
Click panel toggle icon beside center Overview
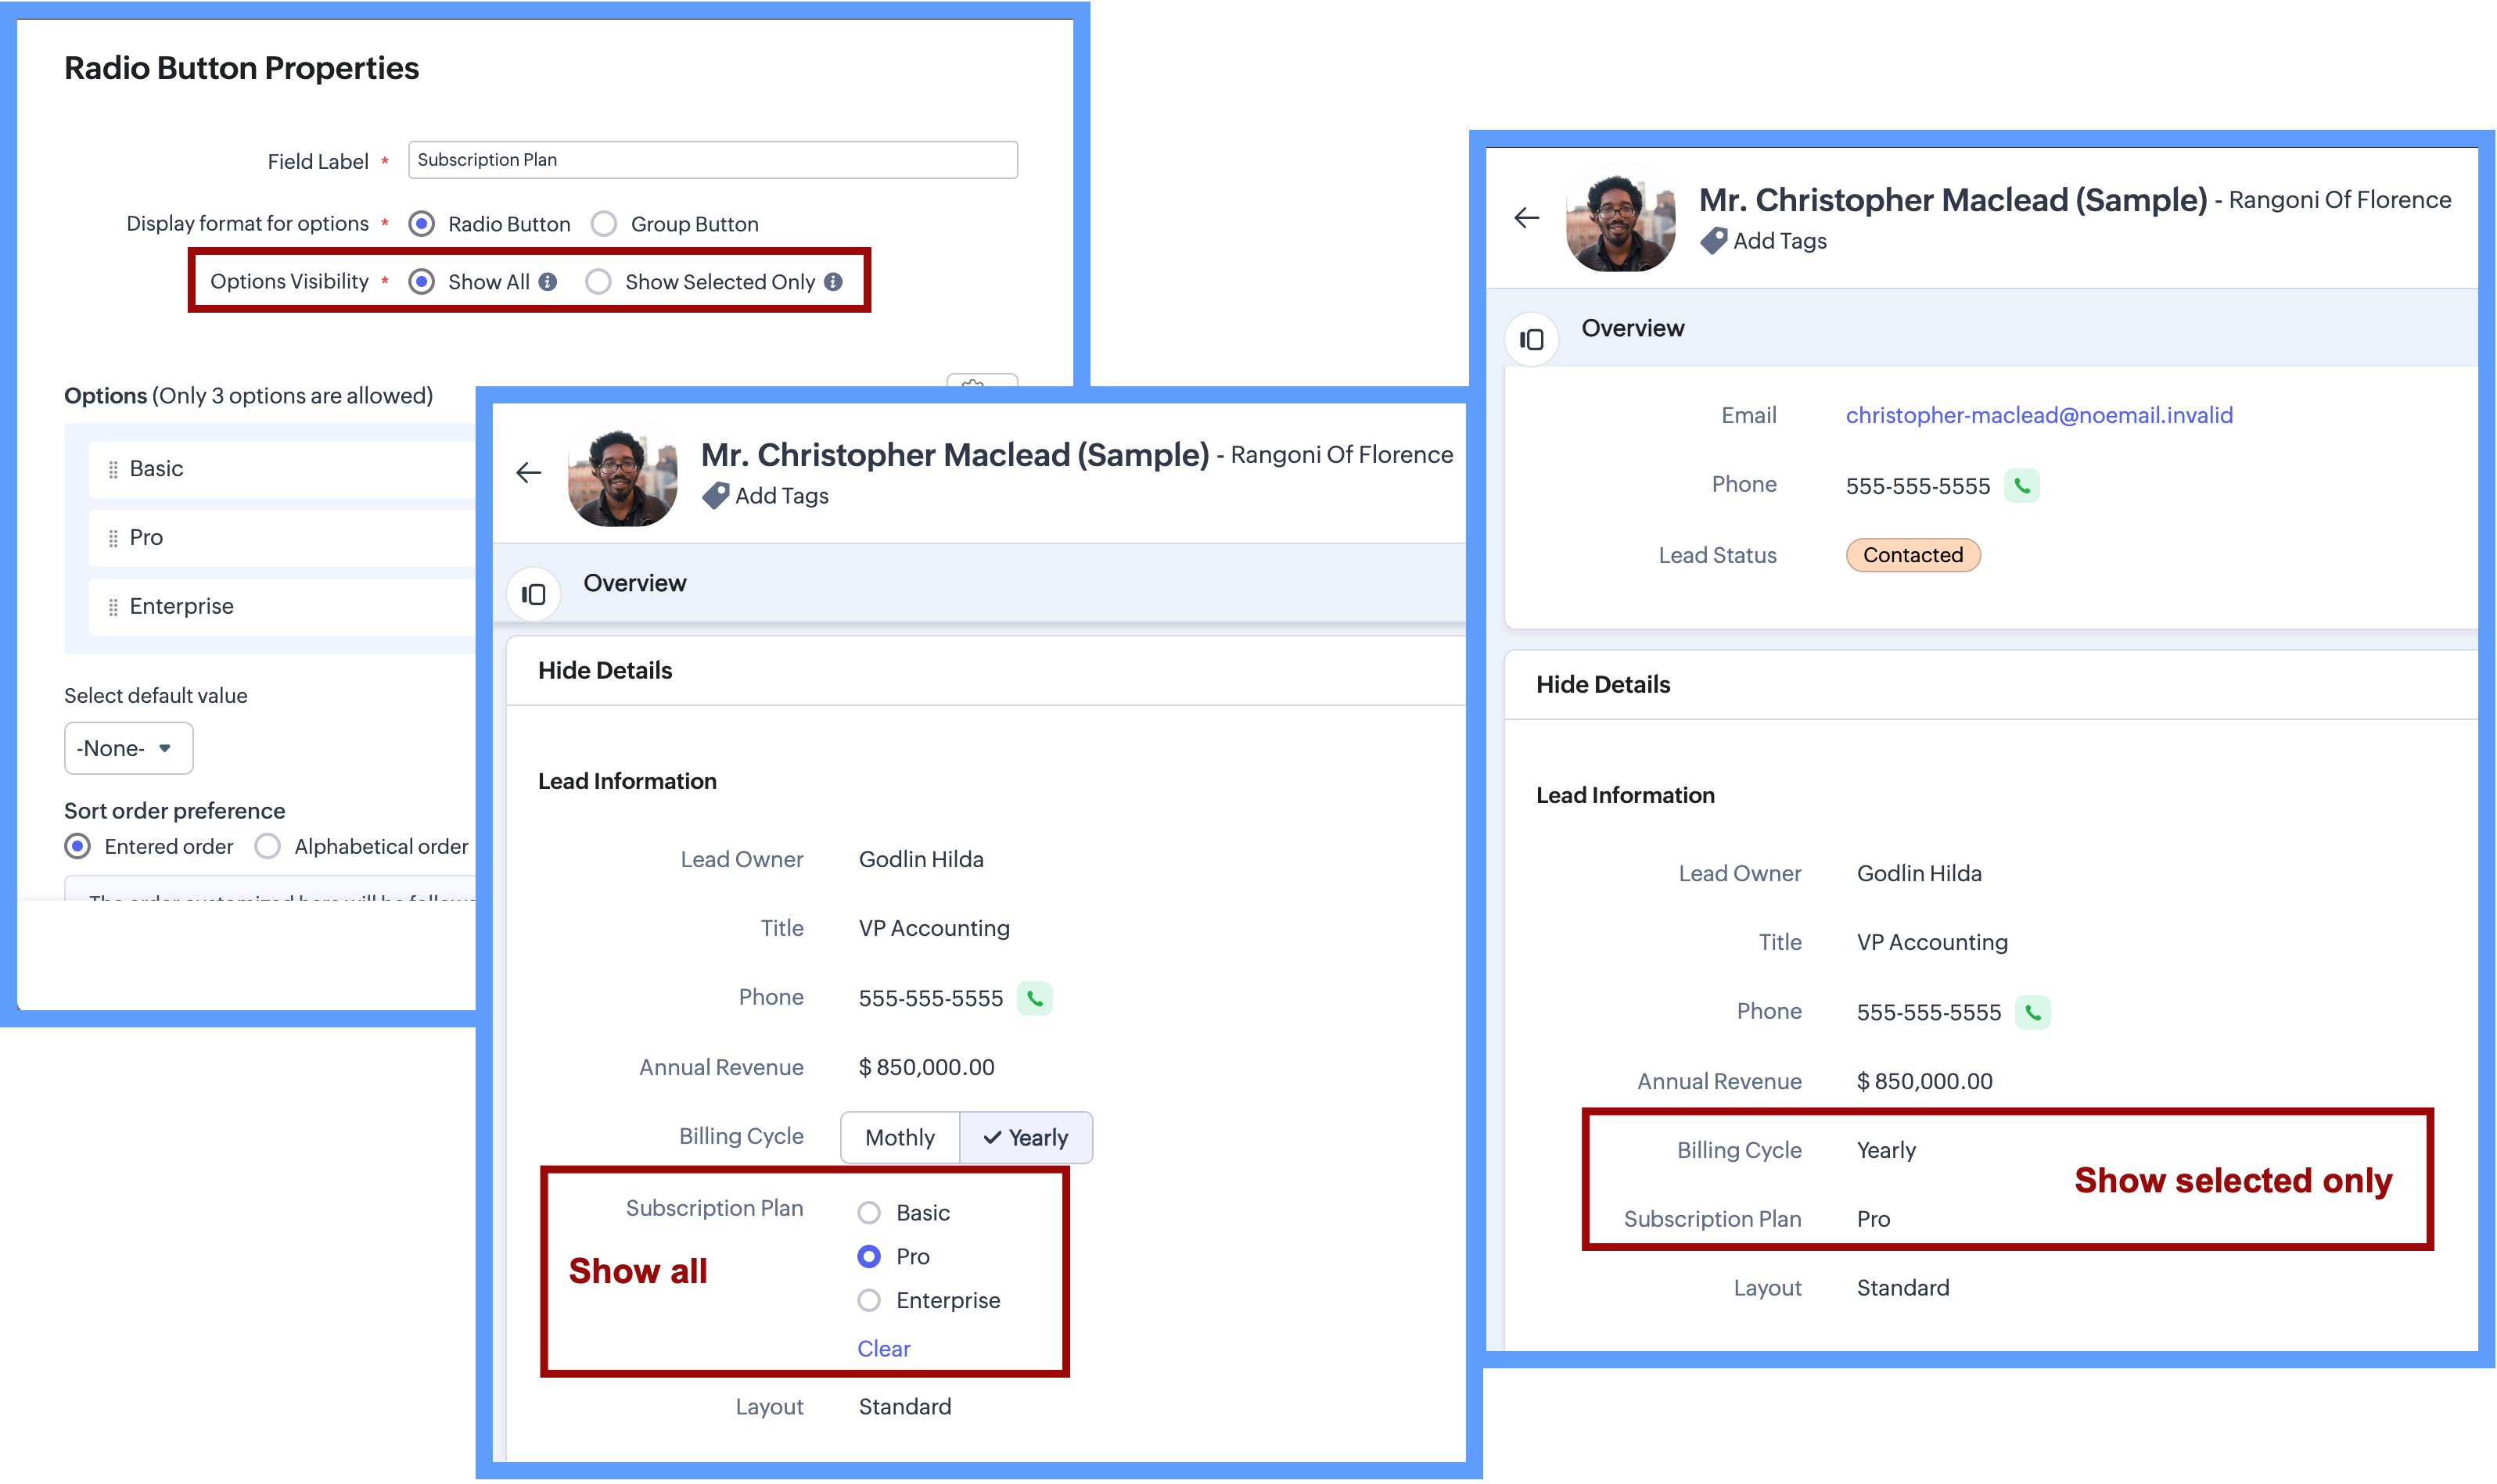(x=534, y=595)
